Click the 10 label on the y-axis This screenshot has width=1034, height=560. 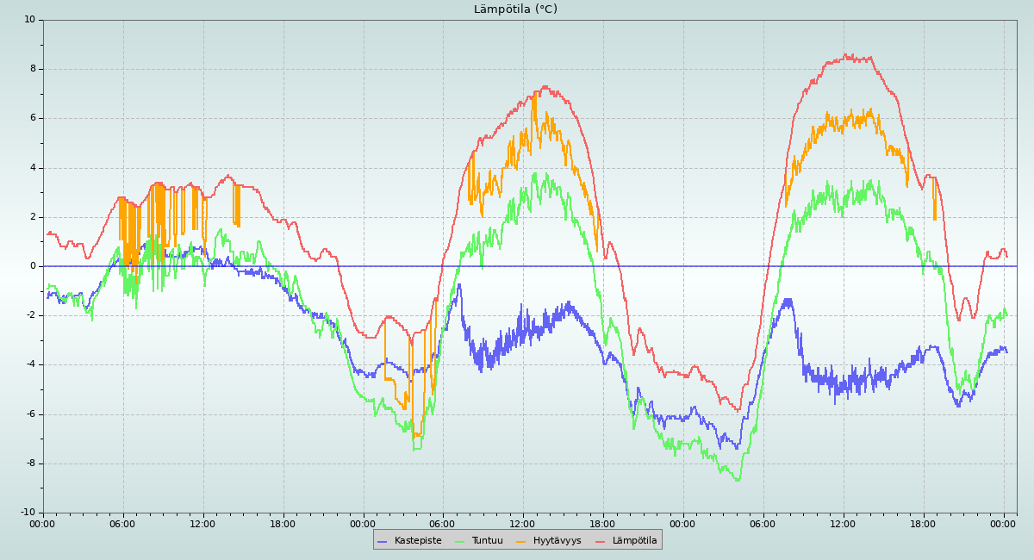pyautogui.click(x=30, y=20)
